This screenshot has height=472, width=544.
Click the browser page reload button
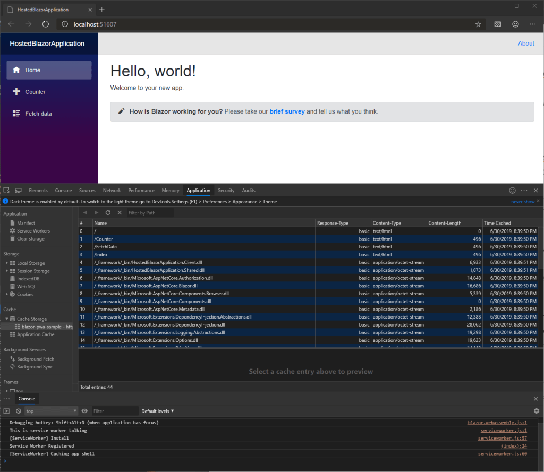[x=46, y=24]
